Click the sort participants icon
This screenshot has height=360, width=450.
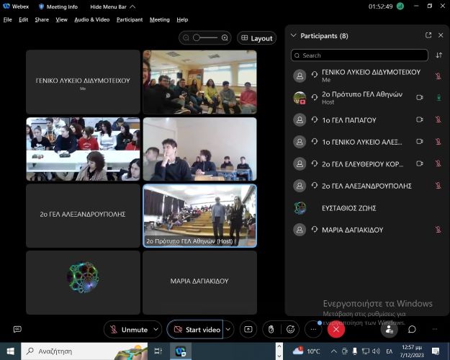coord(439,55)
